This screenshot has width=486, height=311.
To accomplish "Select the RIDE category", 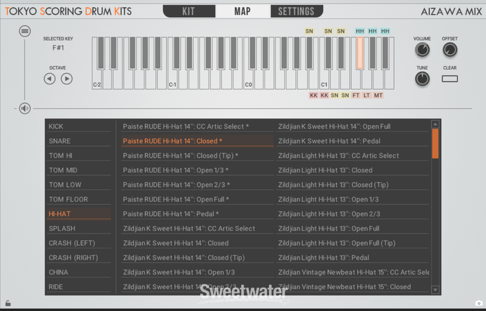I will tap(78, 286).
